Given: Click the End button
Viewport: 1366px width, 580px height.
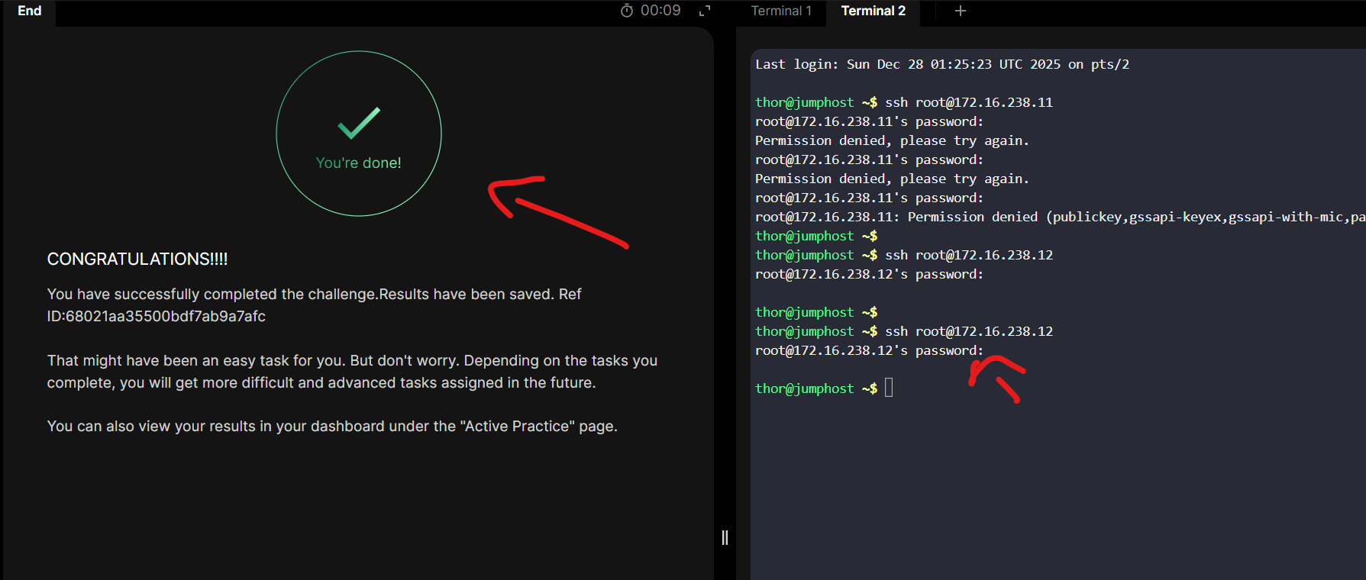Looking at the screenshot, I should click(29, 11).
